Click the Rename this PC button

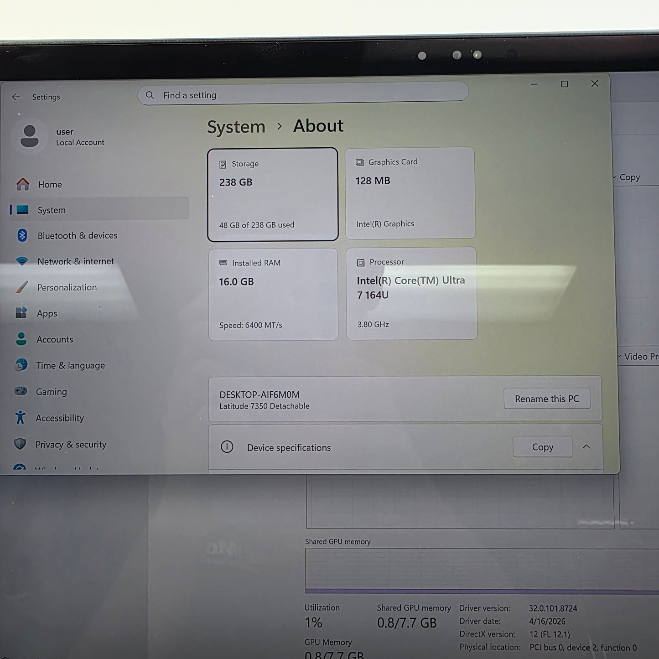point(547,399)
